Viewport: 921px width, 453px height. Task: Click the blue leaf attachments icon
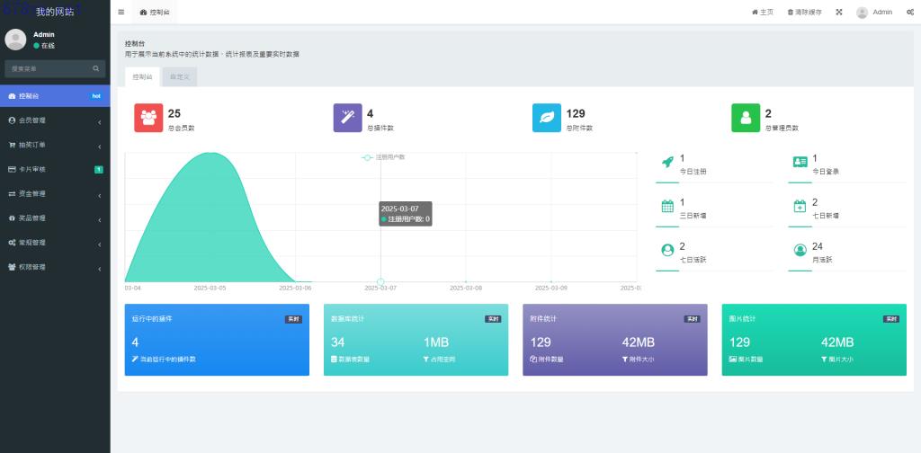[x=547, y=119]
